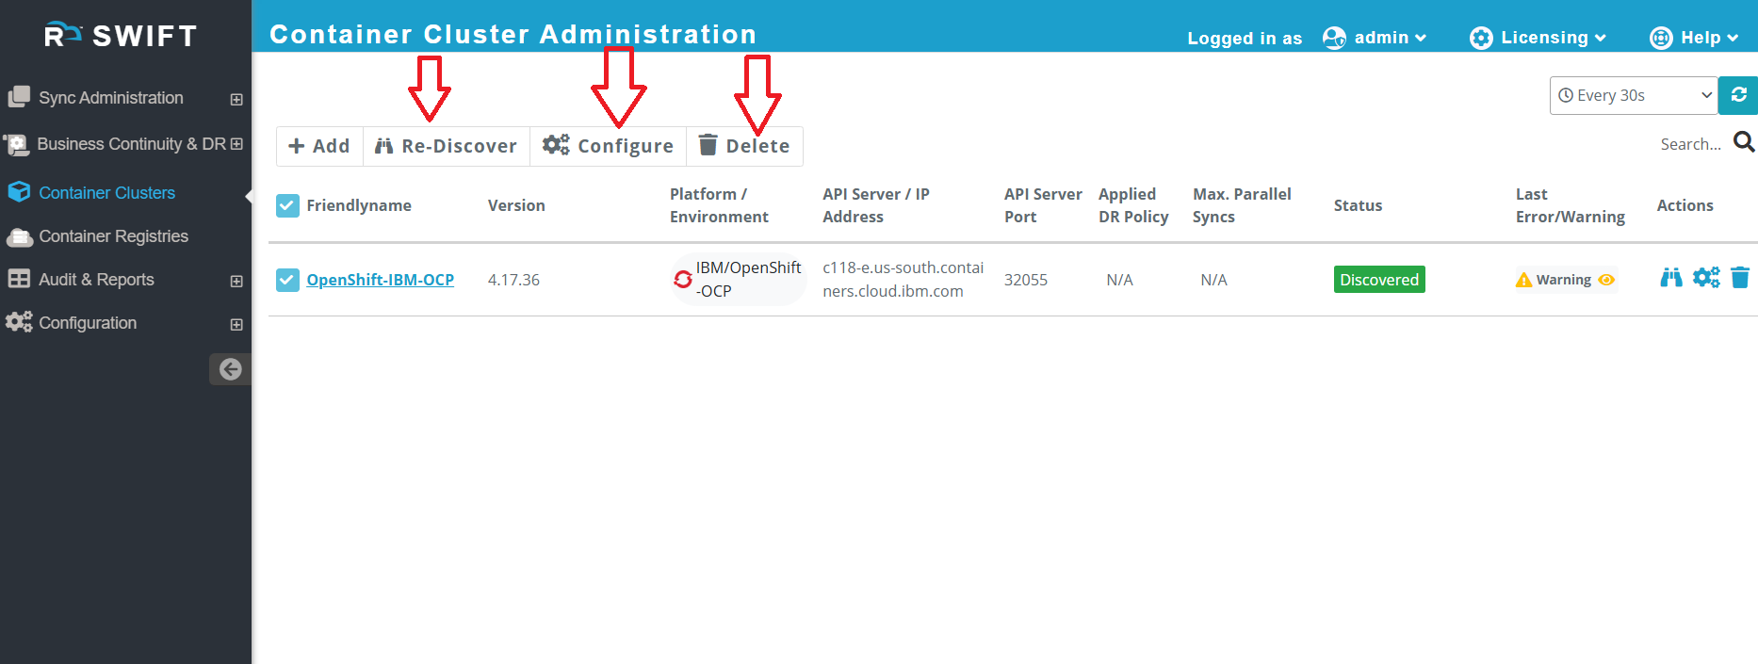Sort by Status column header
Viewport: 1758px width, 664px height.
click(x=1358, y=205)
